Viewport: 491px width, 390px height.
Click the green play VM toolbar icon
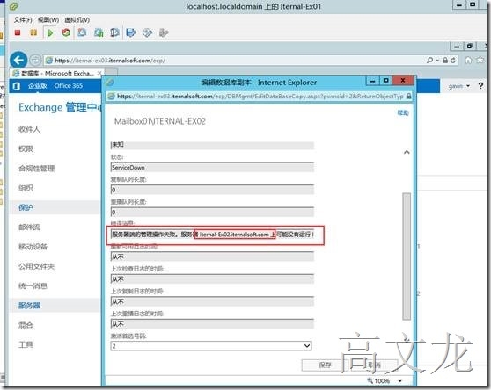(x=50, y=32)
